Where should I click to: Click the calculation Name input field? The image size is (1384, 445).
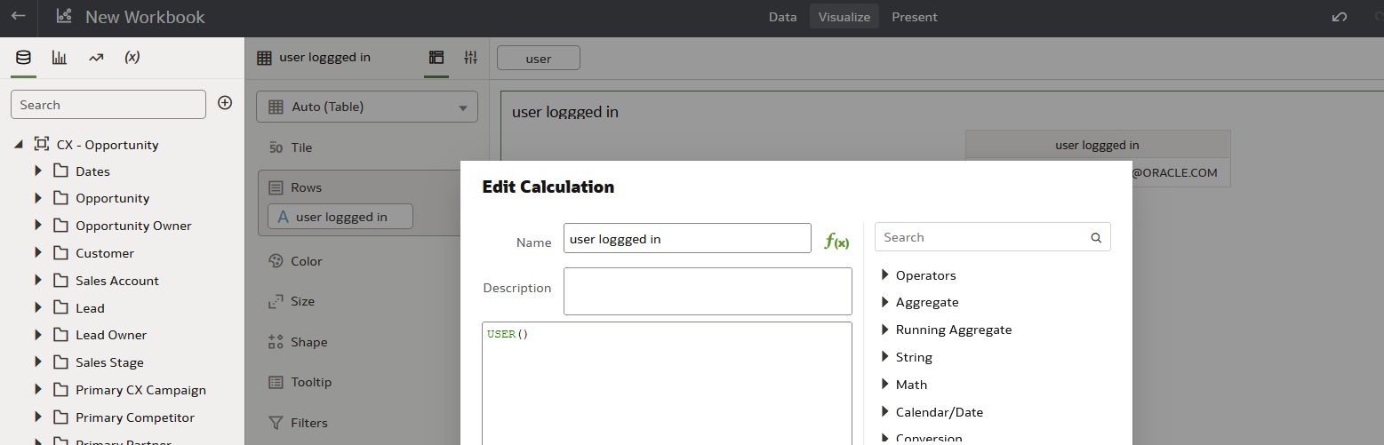point(687,238)
